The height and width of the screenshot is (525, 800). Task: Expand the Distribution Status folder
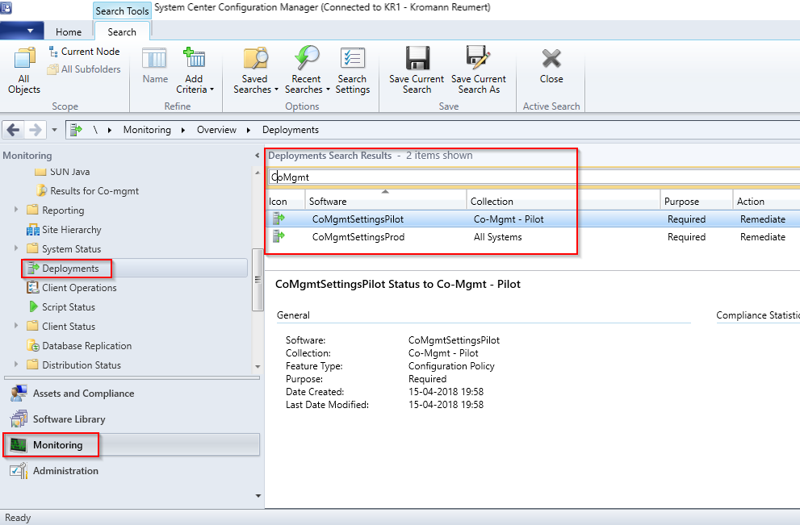point(16,365)
